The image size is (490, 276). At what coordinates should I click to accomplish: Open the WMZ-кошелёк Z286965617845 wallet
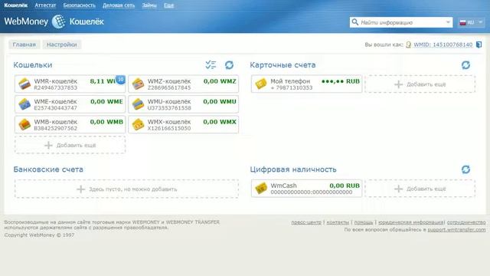(184, 84)
